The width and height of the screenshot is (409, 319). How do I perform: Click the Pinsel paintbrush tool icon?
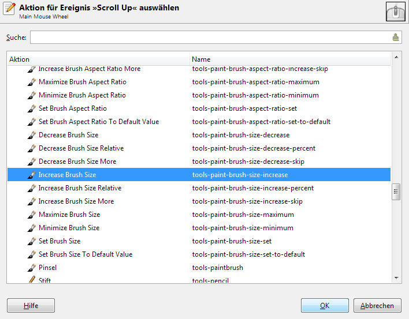[32, 268]
